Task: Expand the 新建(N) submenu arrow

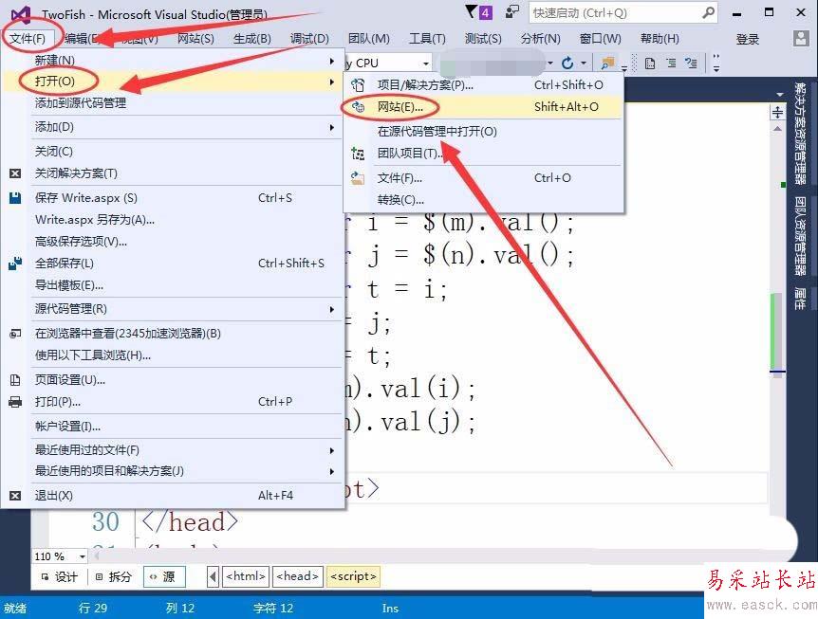Action: [x=332, y=61]
